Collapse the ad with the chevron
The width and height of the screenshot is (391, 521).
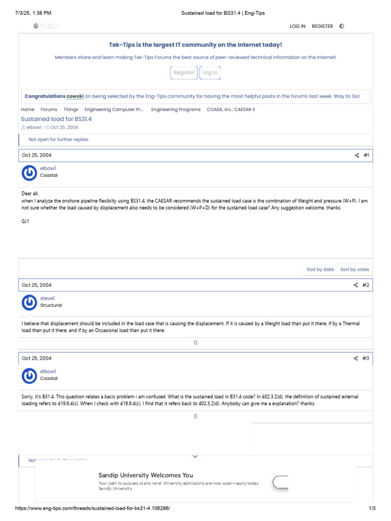point(195,456)
